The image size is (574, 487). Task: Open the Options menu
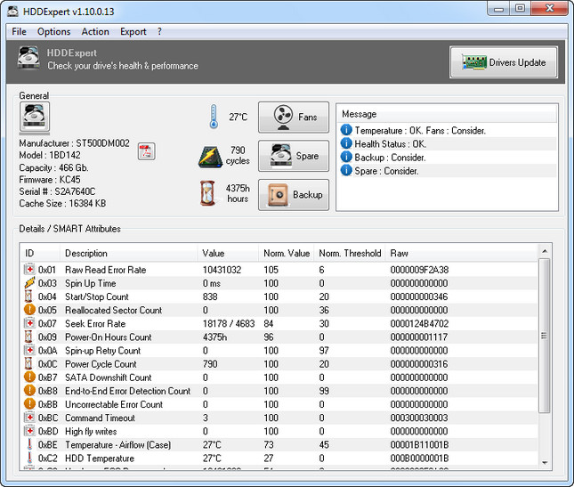click(53, 32)
